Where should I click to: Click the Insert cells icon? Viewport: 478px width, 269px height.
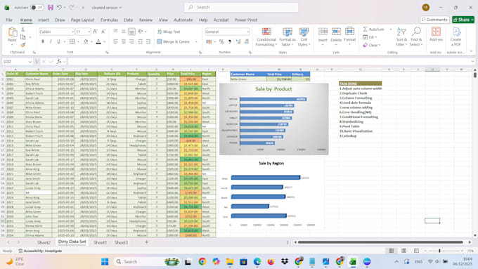click(323, 32)
